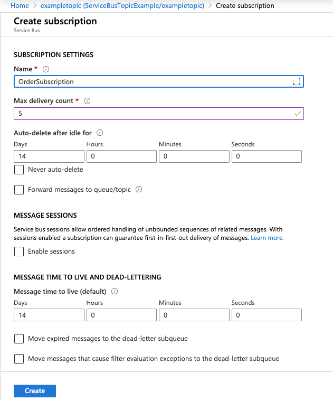Click the Auto-delete after idle info icon

pos(100,133)
